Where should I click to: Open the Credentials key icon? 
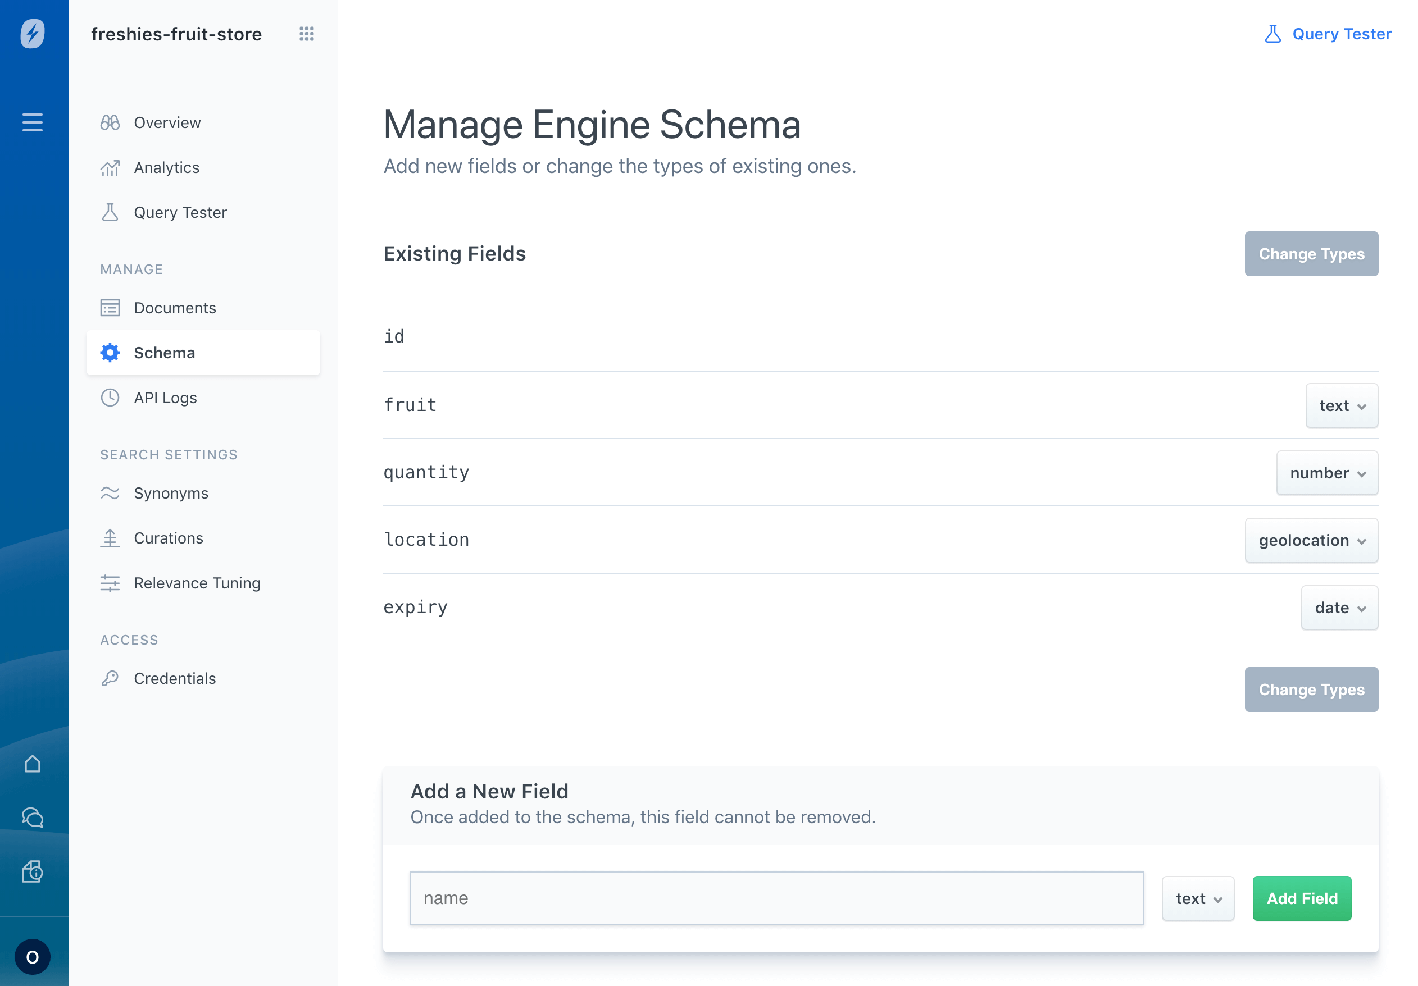click(110, 678)
